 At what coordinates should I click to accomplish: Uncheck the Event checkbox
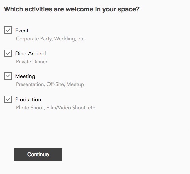(x=8, y=30)
